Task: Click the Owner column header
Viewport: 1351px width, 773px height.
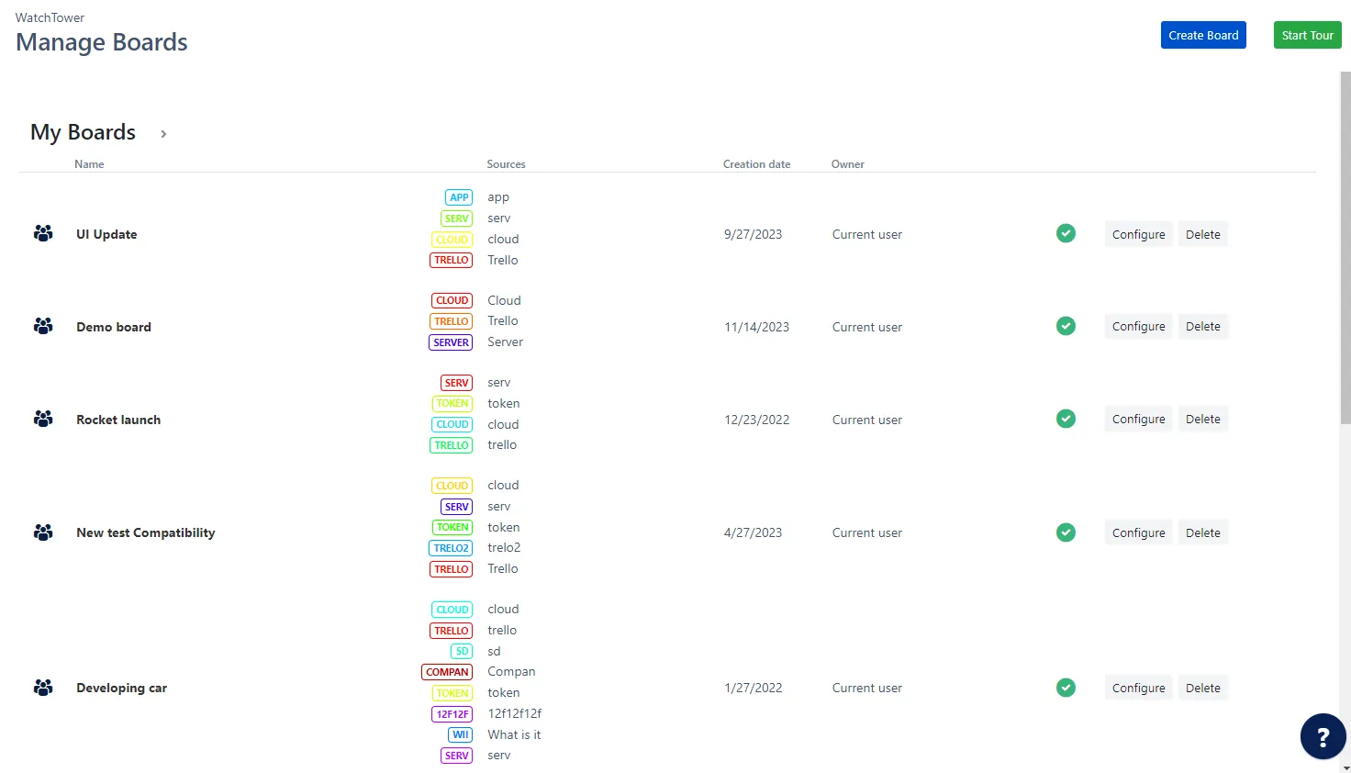Action: coord(848,164)
